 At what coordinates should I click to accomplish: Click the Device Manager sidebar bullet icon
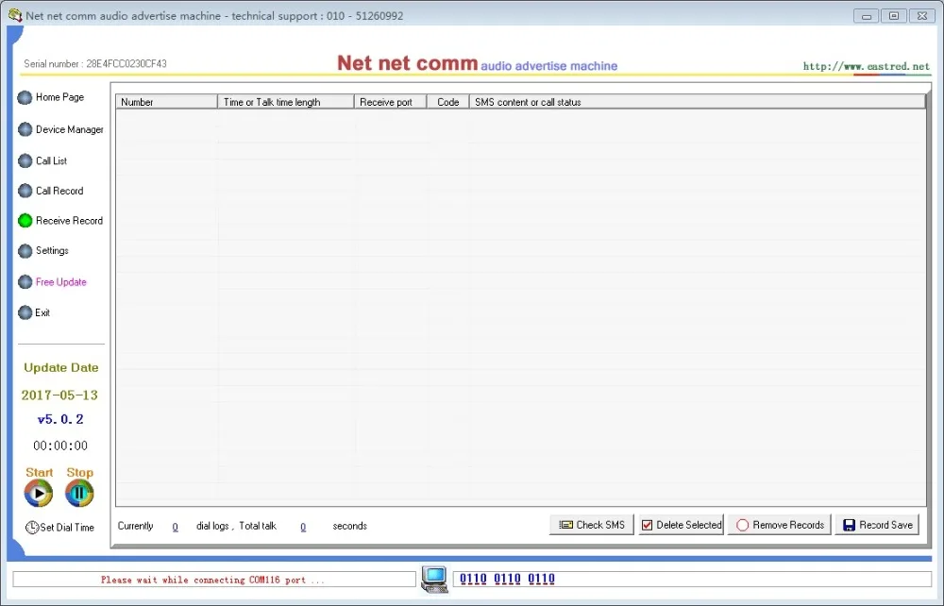(25, 129)
